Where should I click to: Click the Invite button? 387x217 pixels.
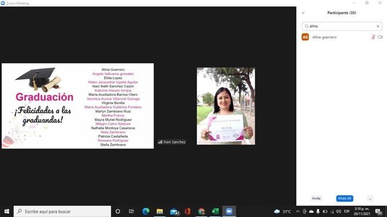pos(316,198)
